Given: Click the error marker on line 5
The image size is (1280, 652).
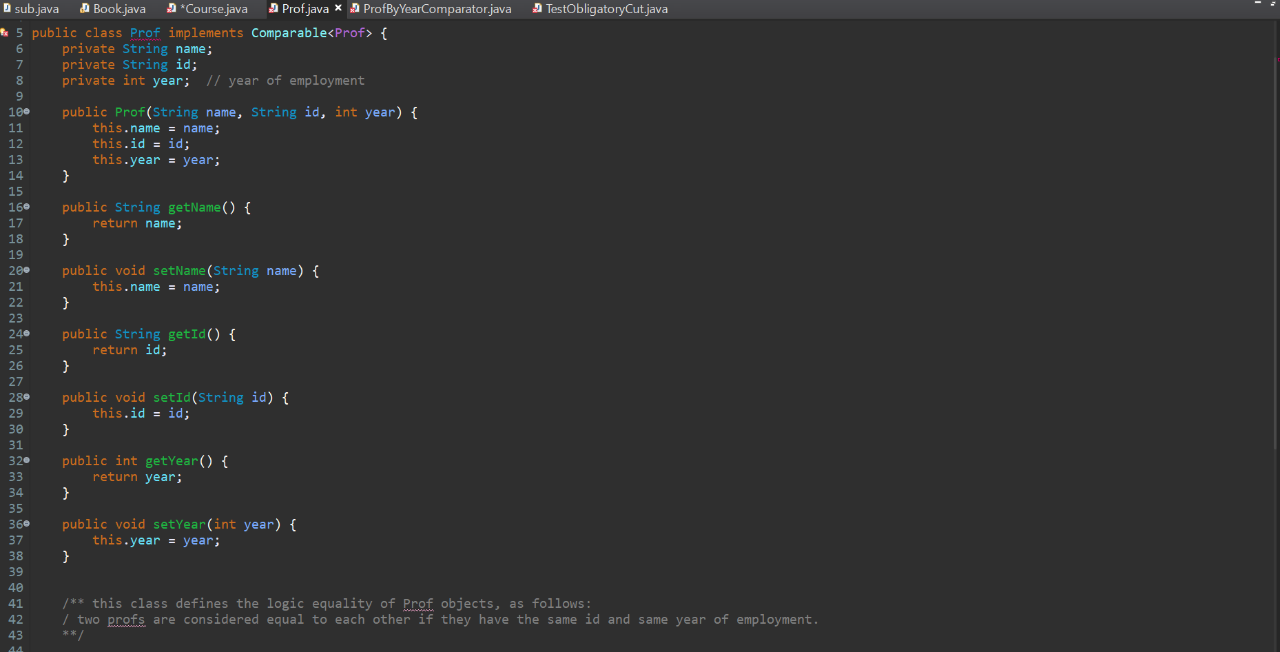Looking at the screenshot, I should click(x=5, y=33).
